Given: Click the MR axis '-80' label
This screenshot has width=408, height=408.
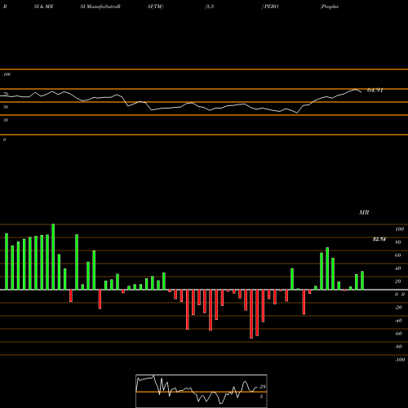Looking at the screenshot, I should 398,347.
